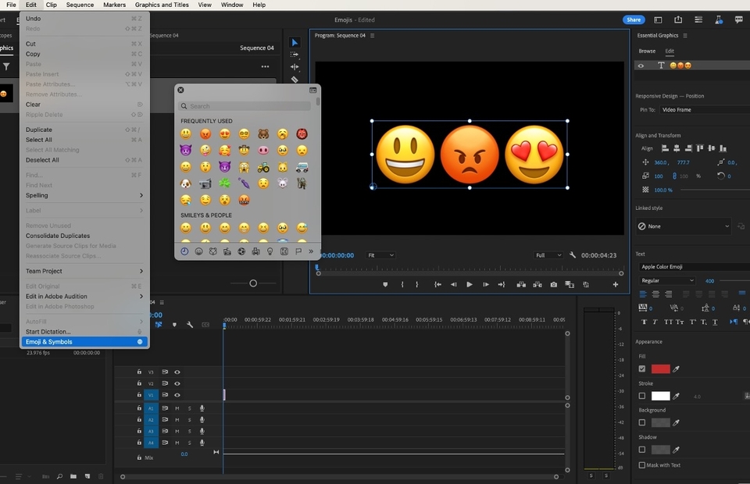The height and width of the screenshot is (484, 750).
Task: Switch to the Browse tab
Action: click(647, 52)
